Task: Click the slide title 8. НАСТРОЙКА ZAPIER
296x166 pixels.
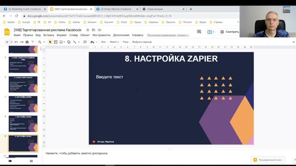Action: 171,59
